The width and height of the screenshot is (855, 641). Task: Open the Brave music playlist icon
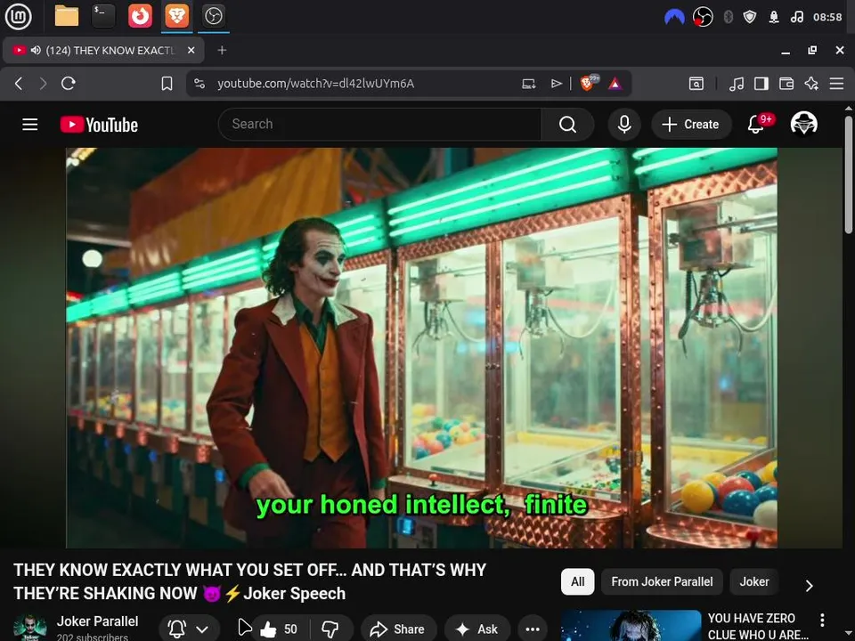pos(737,84)
